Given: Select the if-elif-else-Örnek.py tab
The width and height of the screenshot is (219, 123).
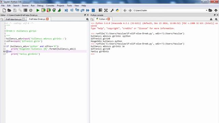Looking at the screenshot, I should click(37, 19).
